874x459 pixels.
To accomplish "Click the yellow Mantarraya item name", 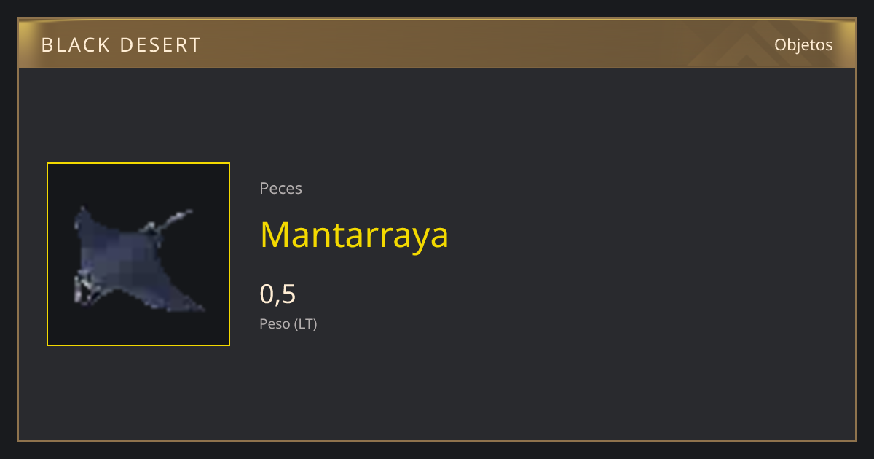I will click(354, 235).
